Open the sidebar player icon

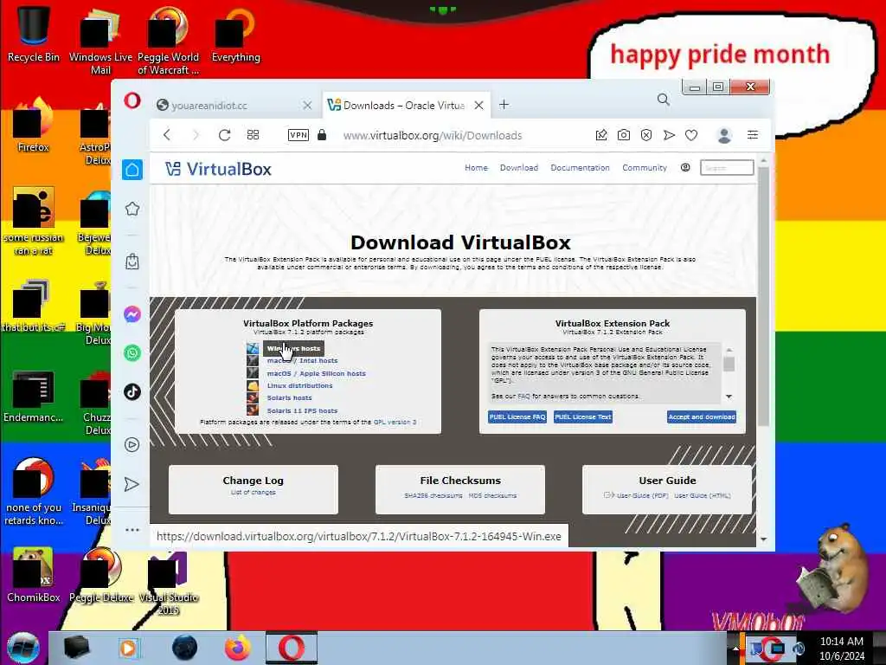[x=132, y=444]
